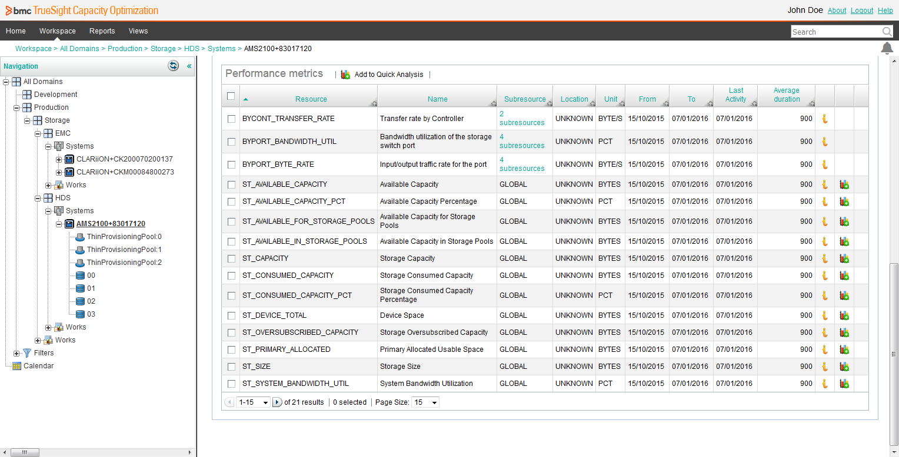899x457 pixels.
Task: Click the main vertical scrollbar thumb
Action: tap(894, 354)
